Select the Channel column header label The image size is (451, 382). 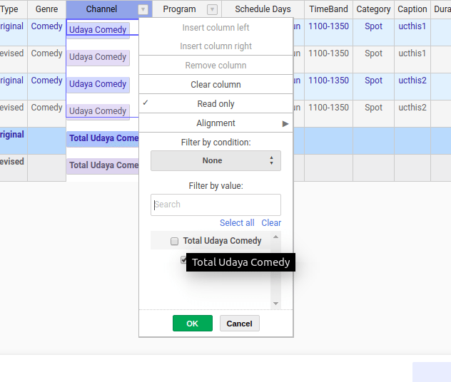[101, 9]
